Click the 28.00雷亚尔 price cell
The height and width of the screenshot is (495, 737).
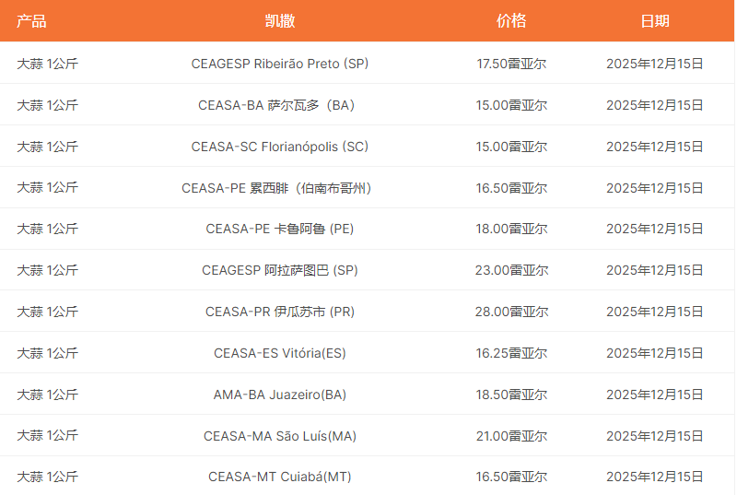tap(511, 312)
